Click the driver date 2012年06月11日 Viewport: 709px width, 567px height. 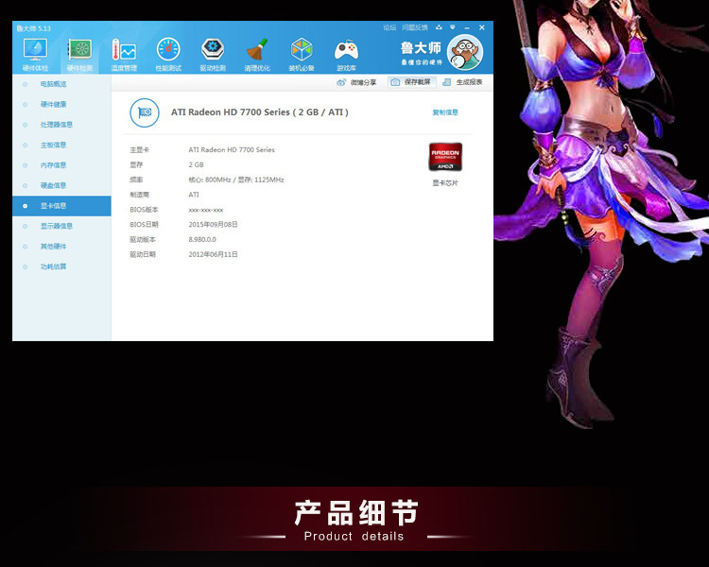213,254
